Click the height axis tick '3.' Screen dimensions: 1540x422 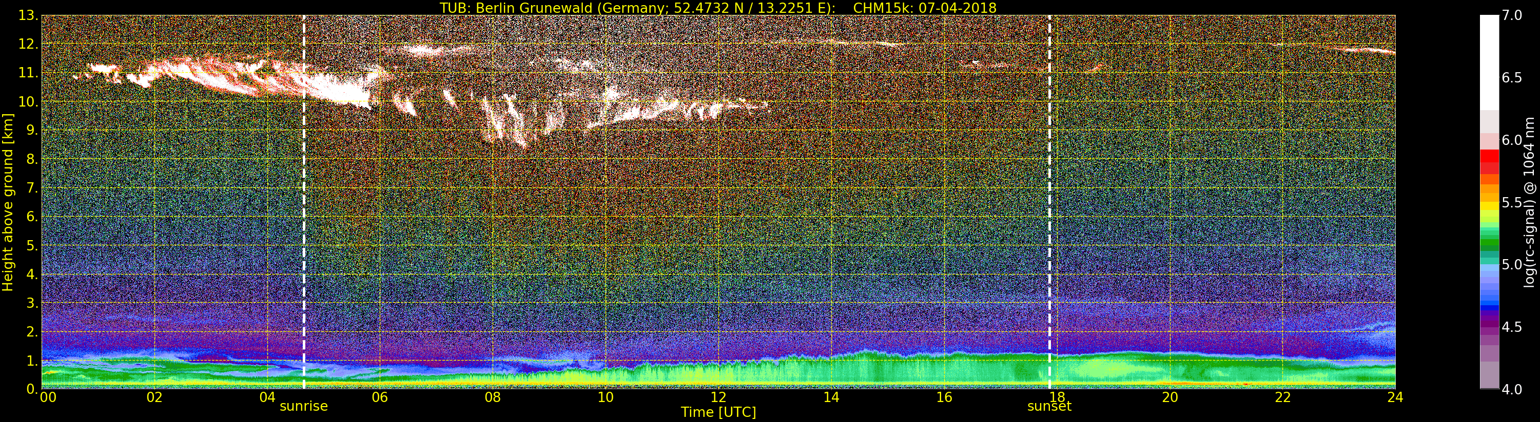click(32, 303)
